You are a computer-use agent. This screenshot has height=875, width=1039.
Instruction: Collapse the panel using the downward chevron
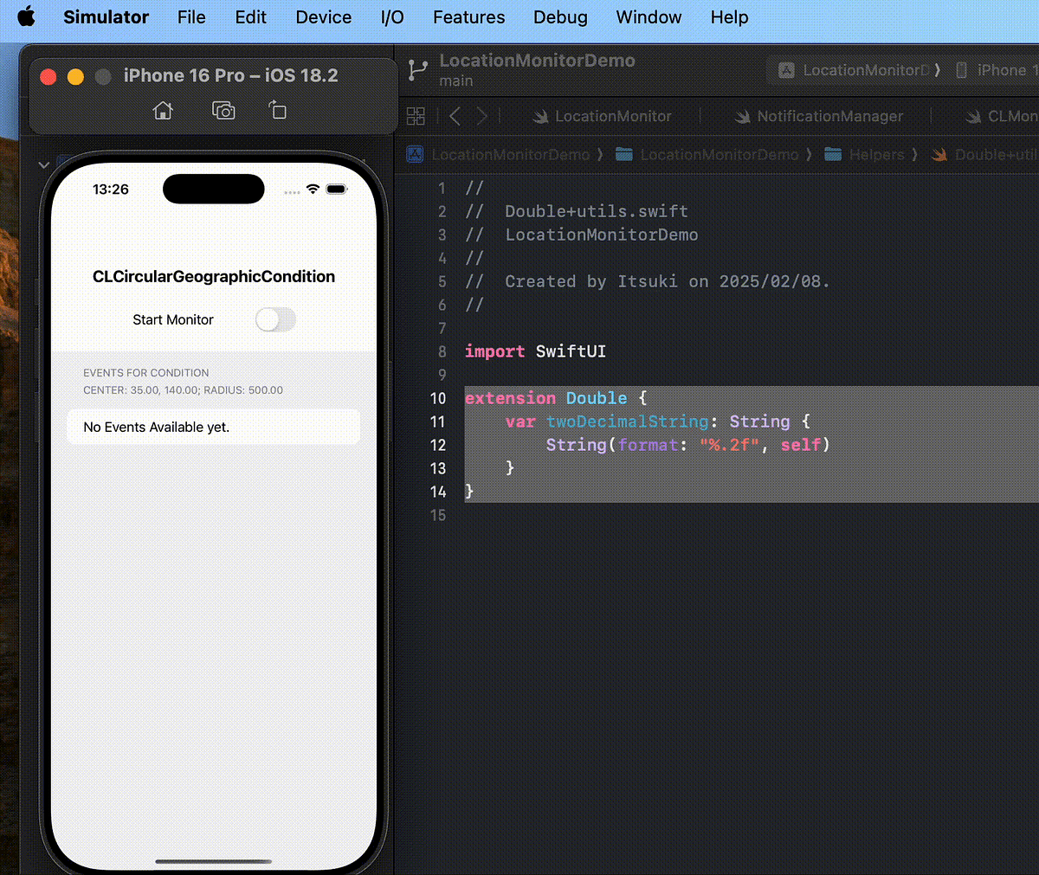pyautogui.click(x=43, y=164)
